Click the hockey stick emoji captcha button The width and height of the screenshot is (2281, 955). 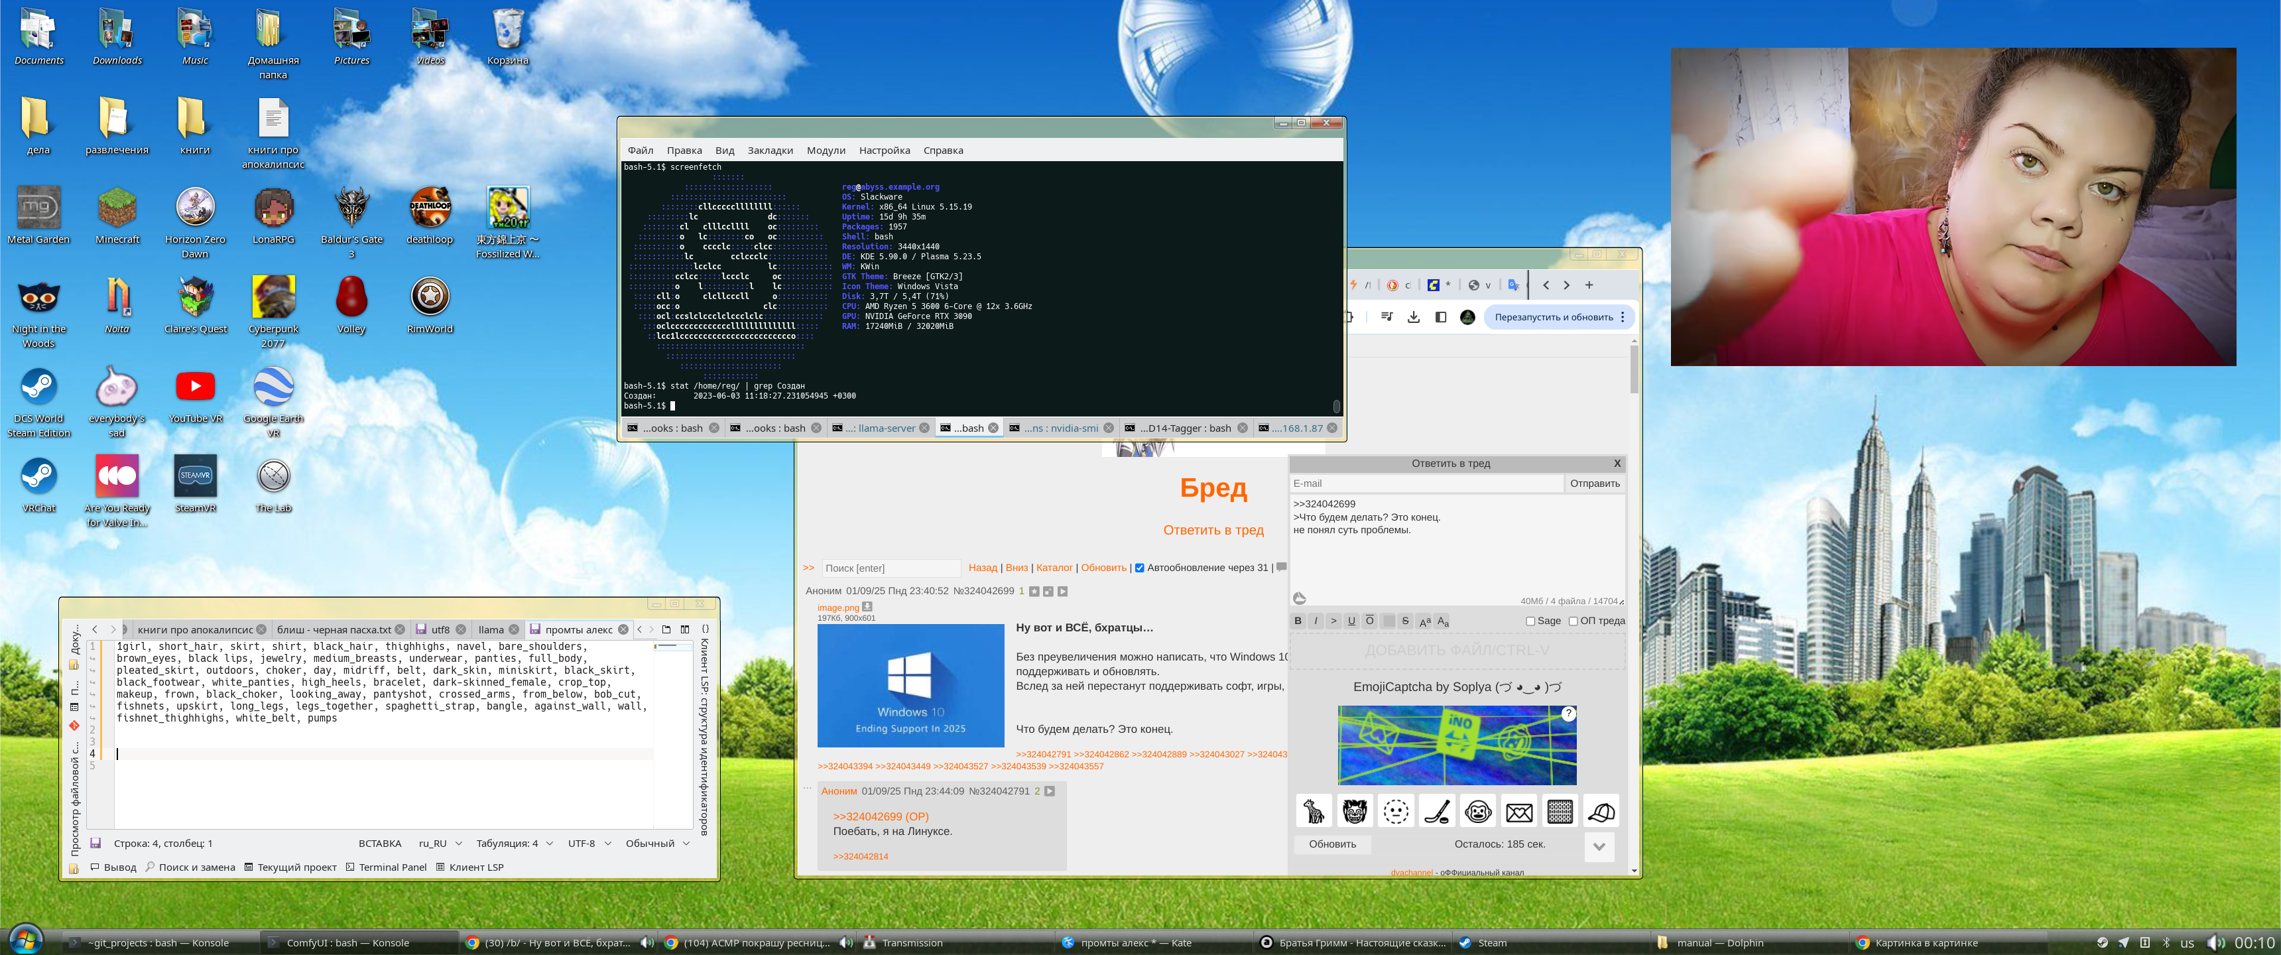(x=1436, y=810)
